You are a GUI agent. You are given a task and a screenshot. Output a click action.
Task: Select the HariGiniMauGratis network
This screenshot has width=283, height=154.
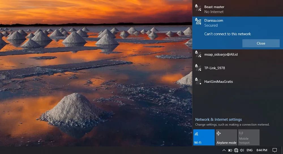[218, 82]
